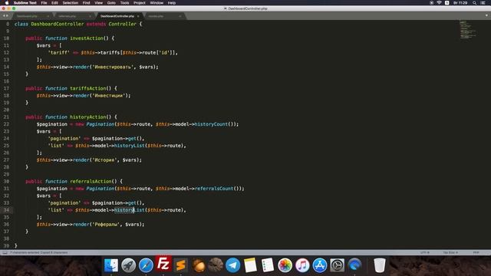This screenshot has width=491, height=276.
Task: Open the yellow Notes app in Dock
Action: tap(250, 265)
